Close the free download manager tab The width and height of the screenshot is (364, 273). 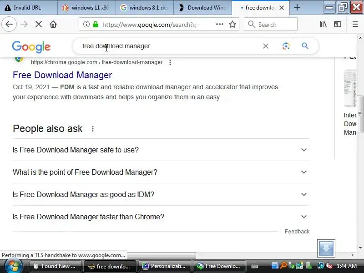282,8
